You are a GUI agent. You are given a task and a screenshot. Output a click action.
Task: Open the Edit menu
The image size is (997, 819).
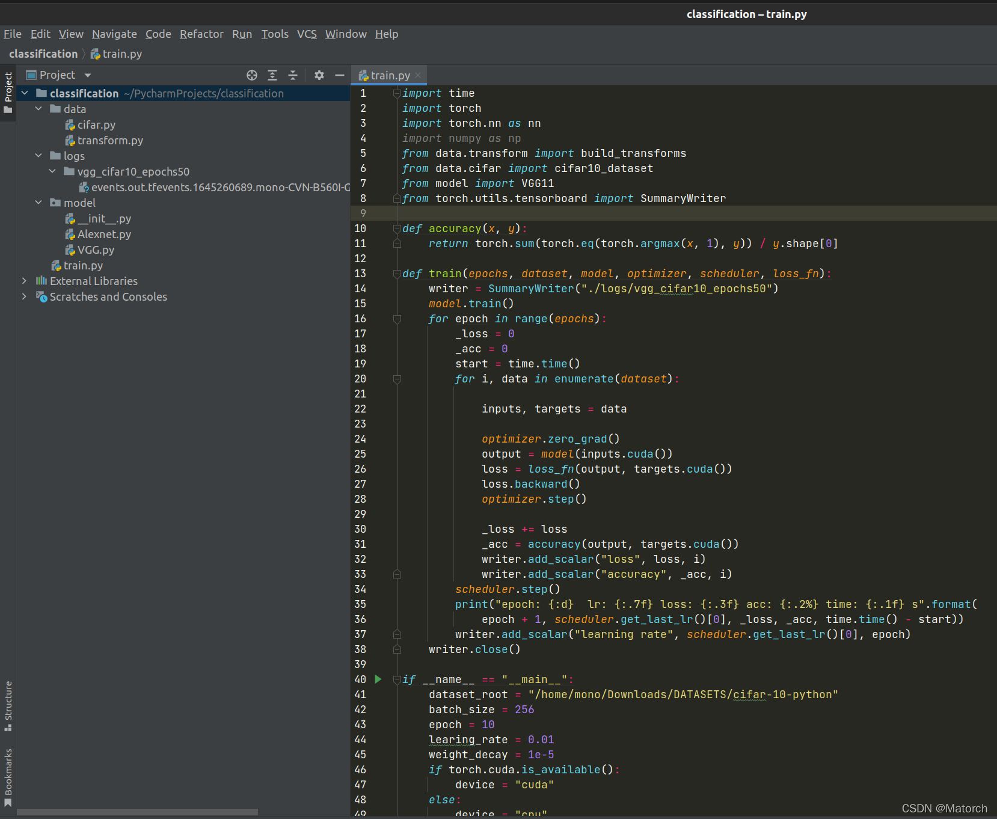(x=40, y=34)
